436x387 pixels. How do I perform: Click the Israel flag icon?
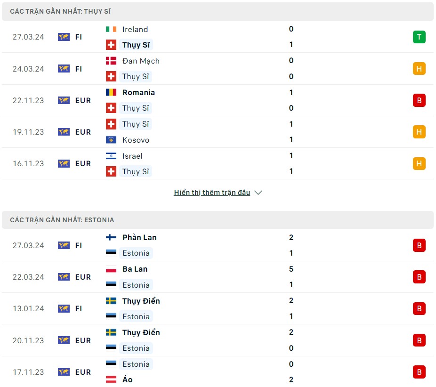click(111, 156)
